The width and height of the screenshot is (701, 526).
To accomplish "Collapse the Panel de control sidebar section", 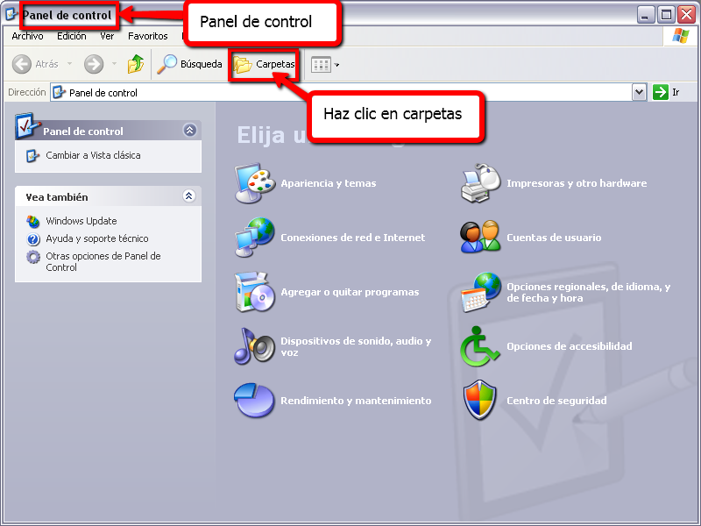I will tap(189, 131).
